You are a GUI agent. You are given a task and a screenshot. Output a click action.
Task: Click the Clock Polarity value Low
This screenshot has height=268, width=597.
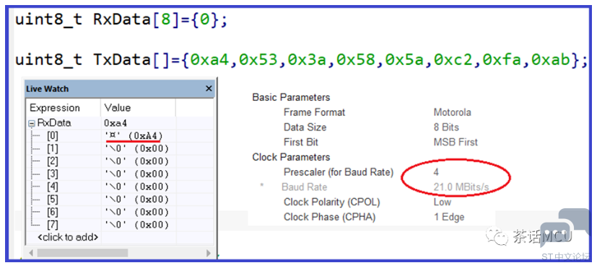pyautogui.click(x=442, y=202)
